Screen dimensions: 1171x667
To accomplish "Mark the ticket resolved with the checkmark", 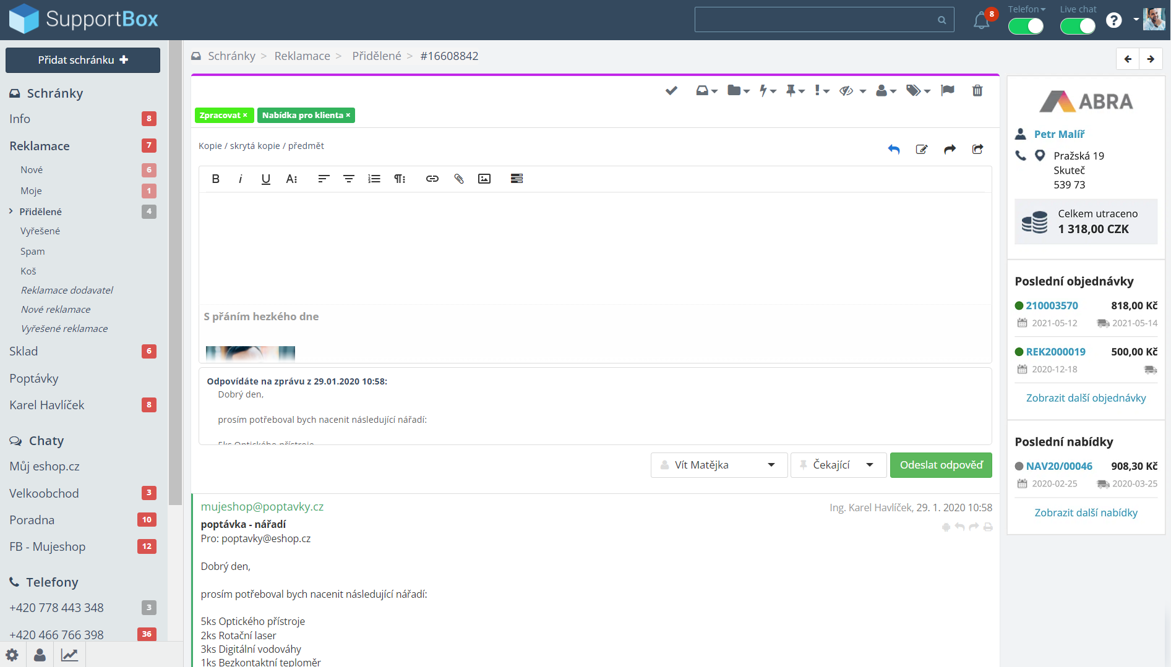I will point(671,91).
